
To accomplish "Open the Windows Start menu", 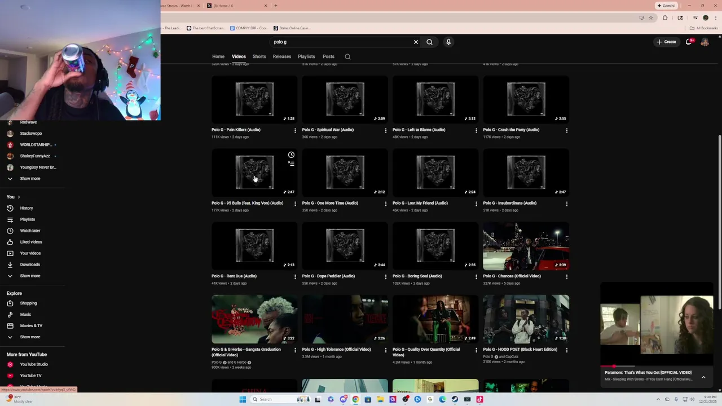I will click(x=243, y=399).
